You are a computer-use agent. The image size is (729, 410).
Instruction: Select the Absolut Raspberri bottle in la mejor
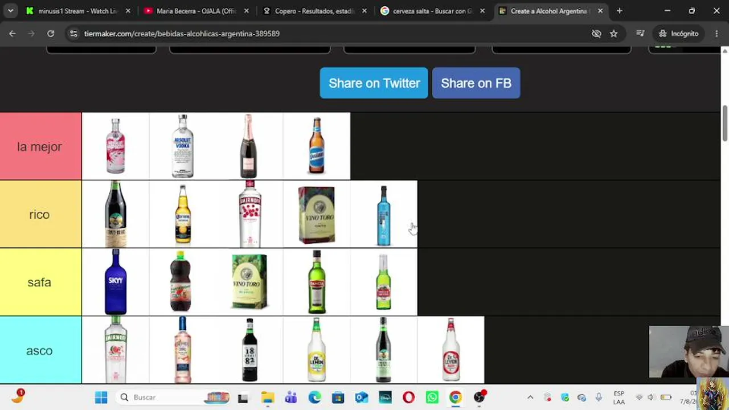coord(115,146)
